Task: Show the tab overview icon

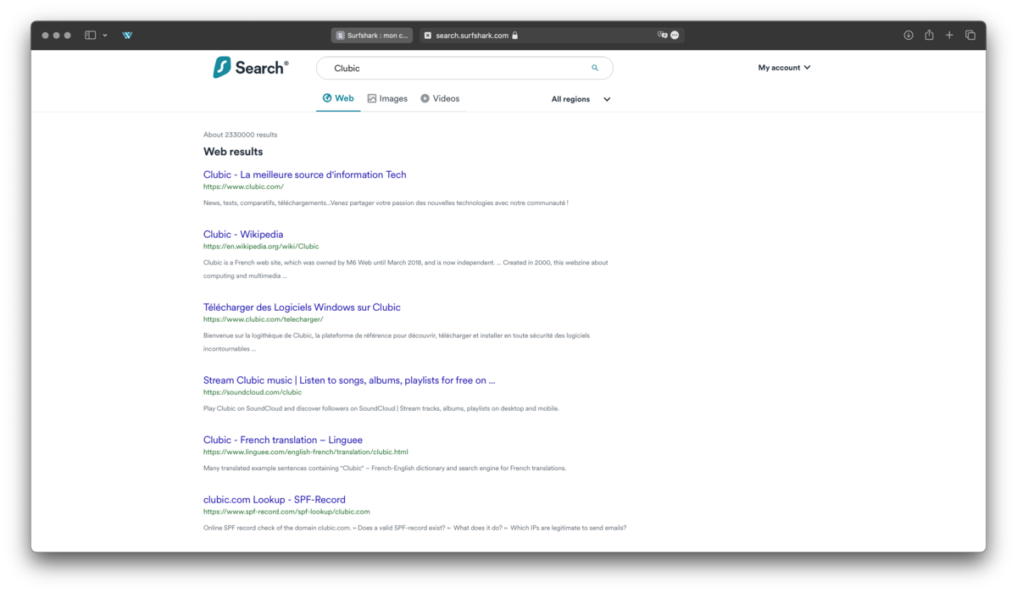Action: tap(970, 36)
